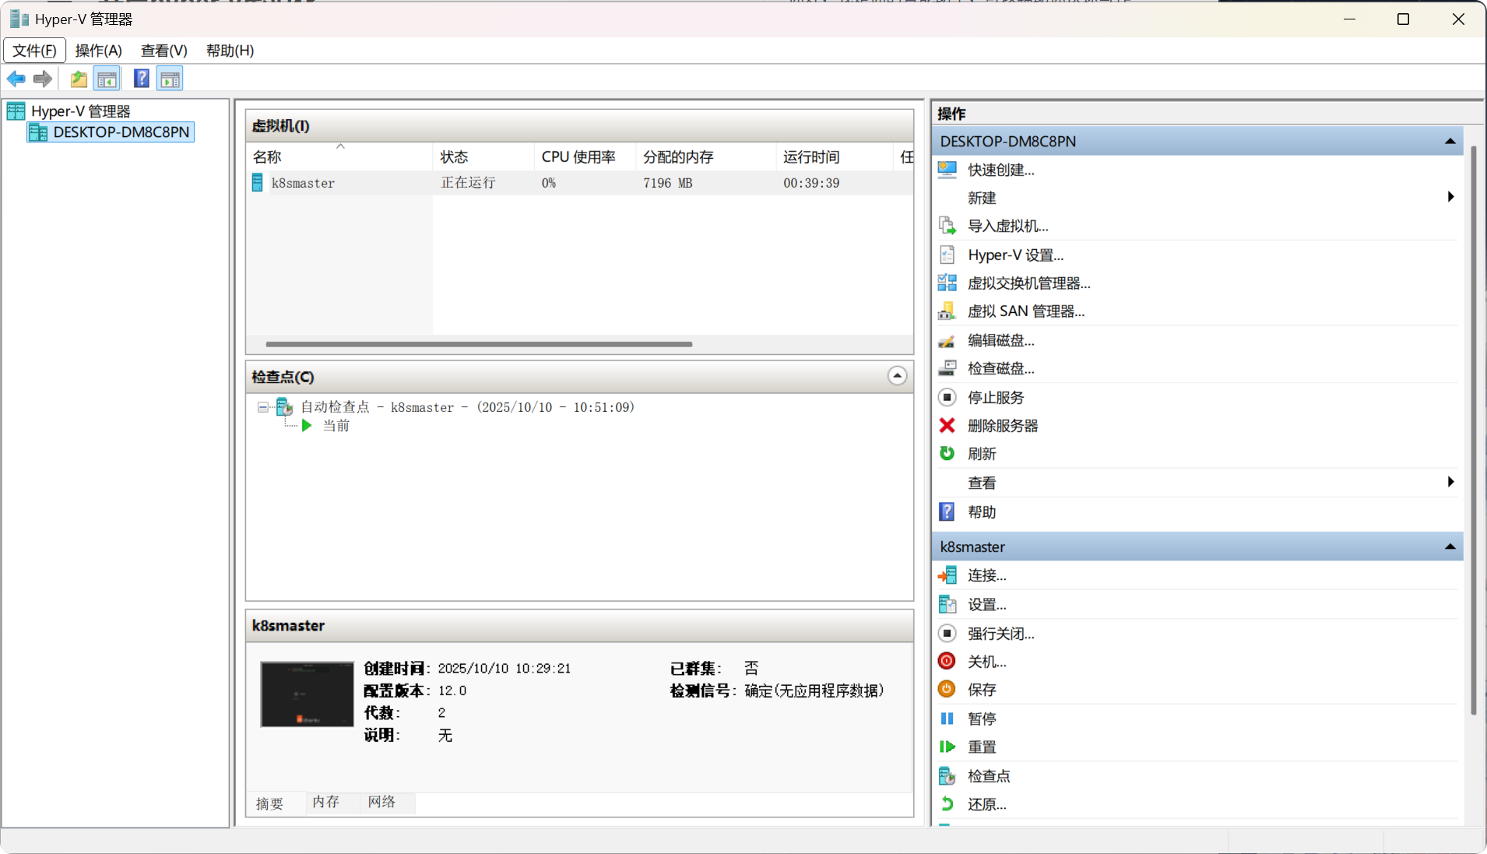The width and height of the screenshot is (1487, 854).
Task: Click the Stop Service (停止服务) icon
Action: coord(947,397)
